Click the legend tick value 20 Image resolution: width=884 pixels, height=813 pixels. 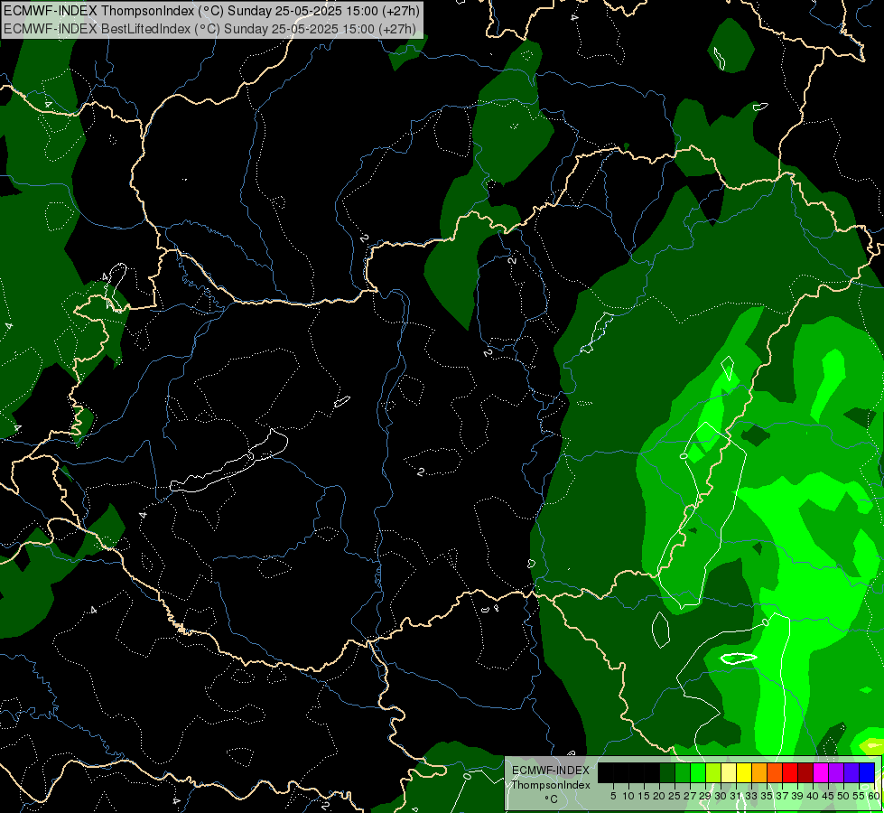pos(659,796)
